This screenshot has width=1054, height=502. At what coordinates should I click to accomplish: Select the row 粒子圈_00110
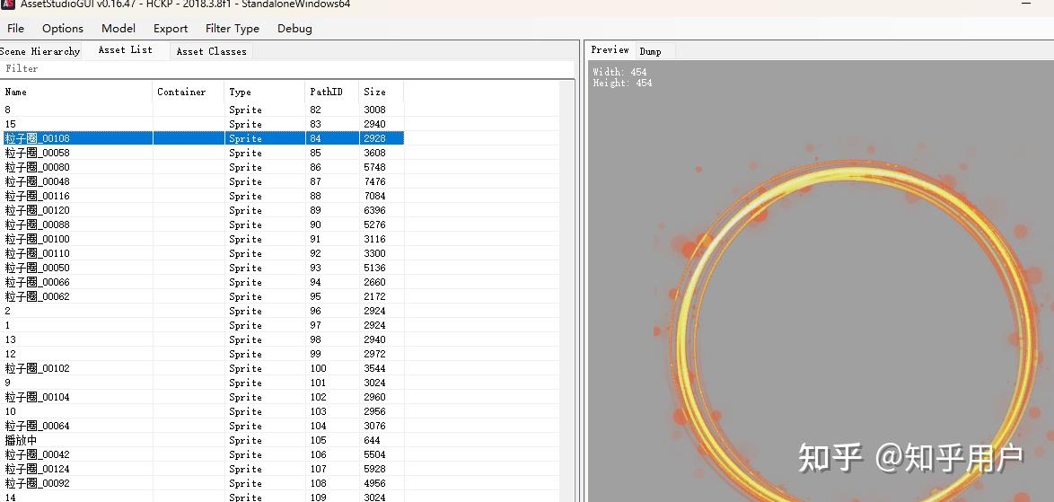[202, 253]
